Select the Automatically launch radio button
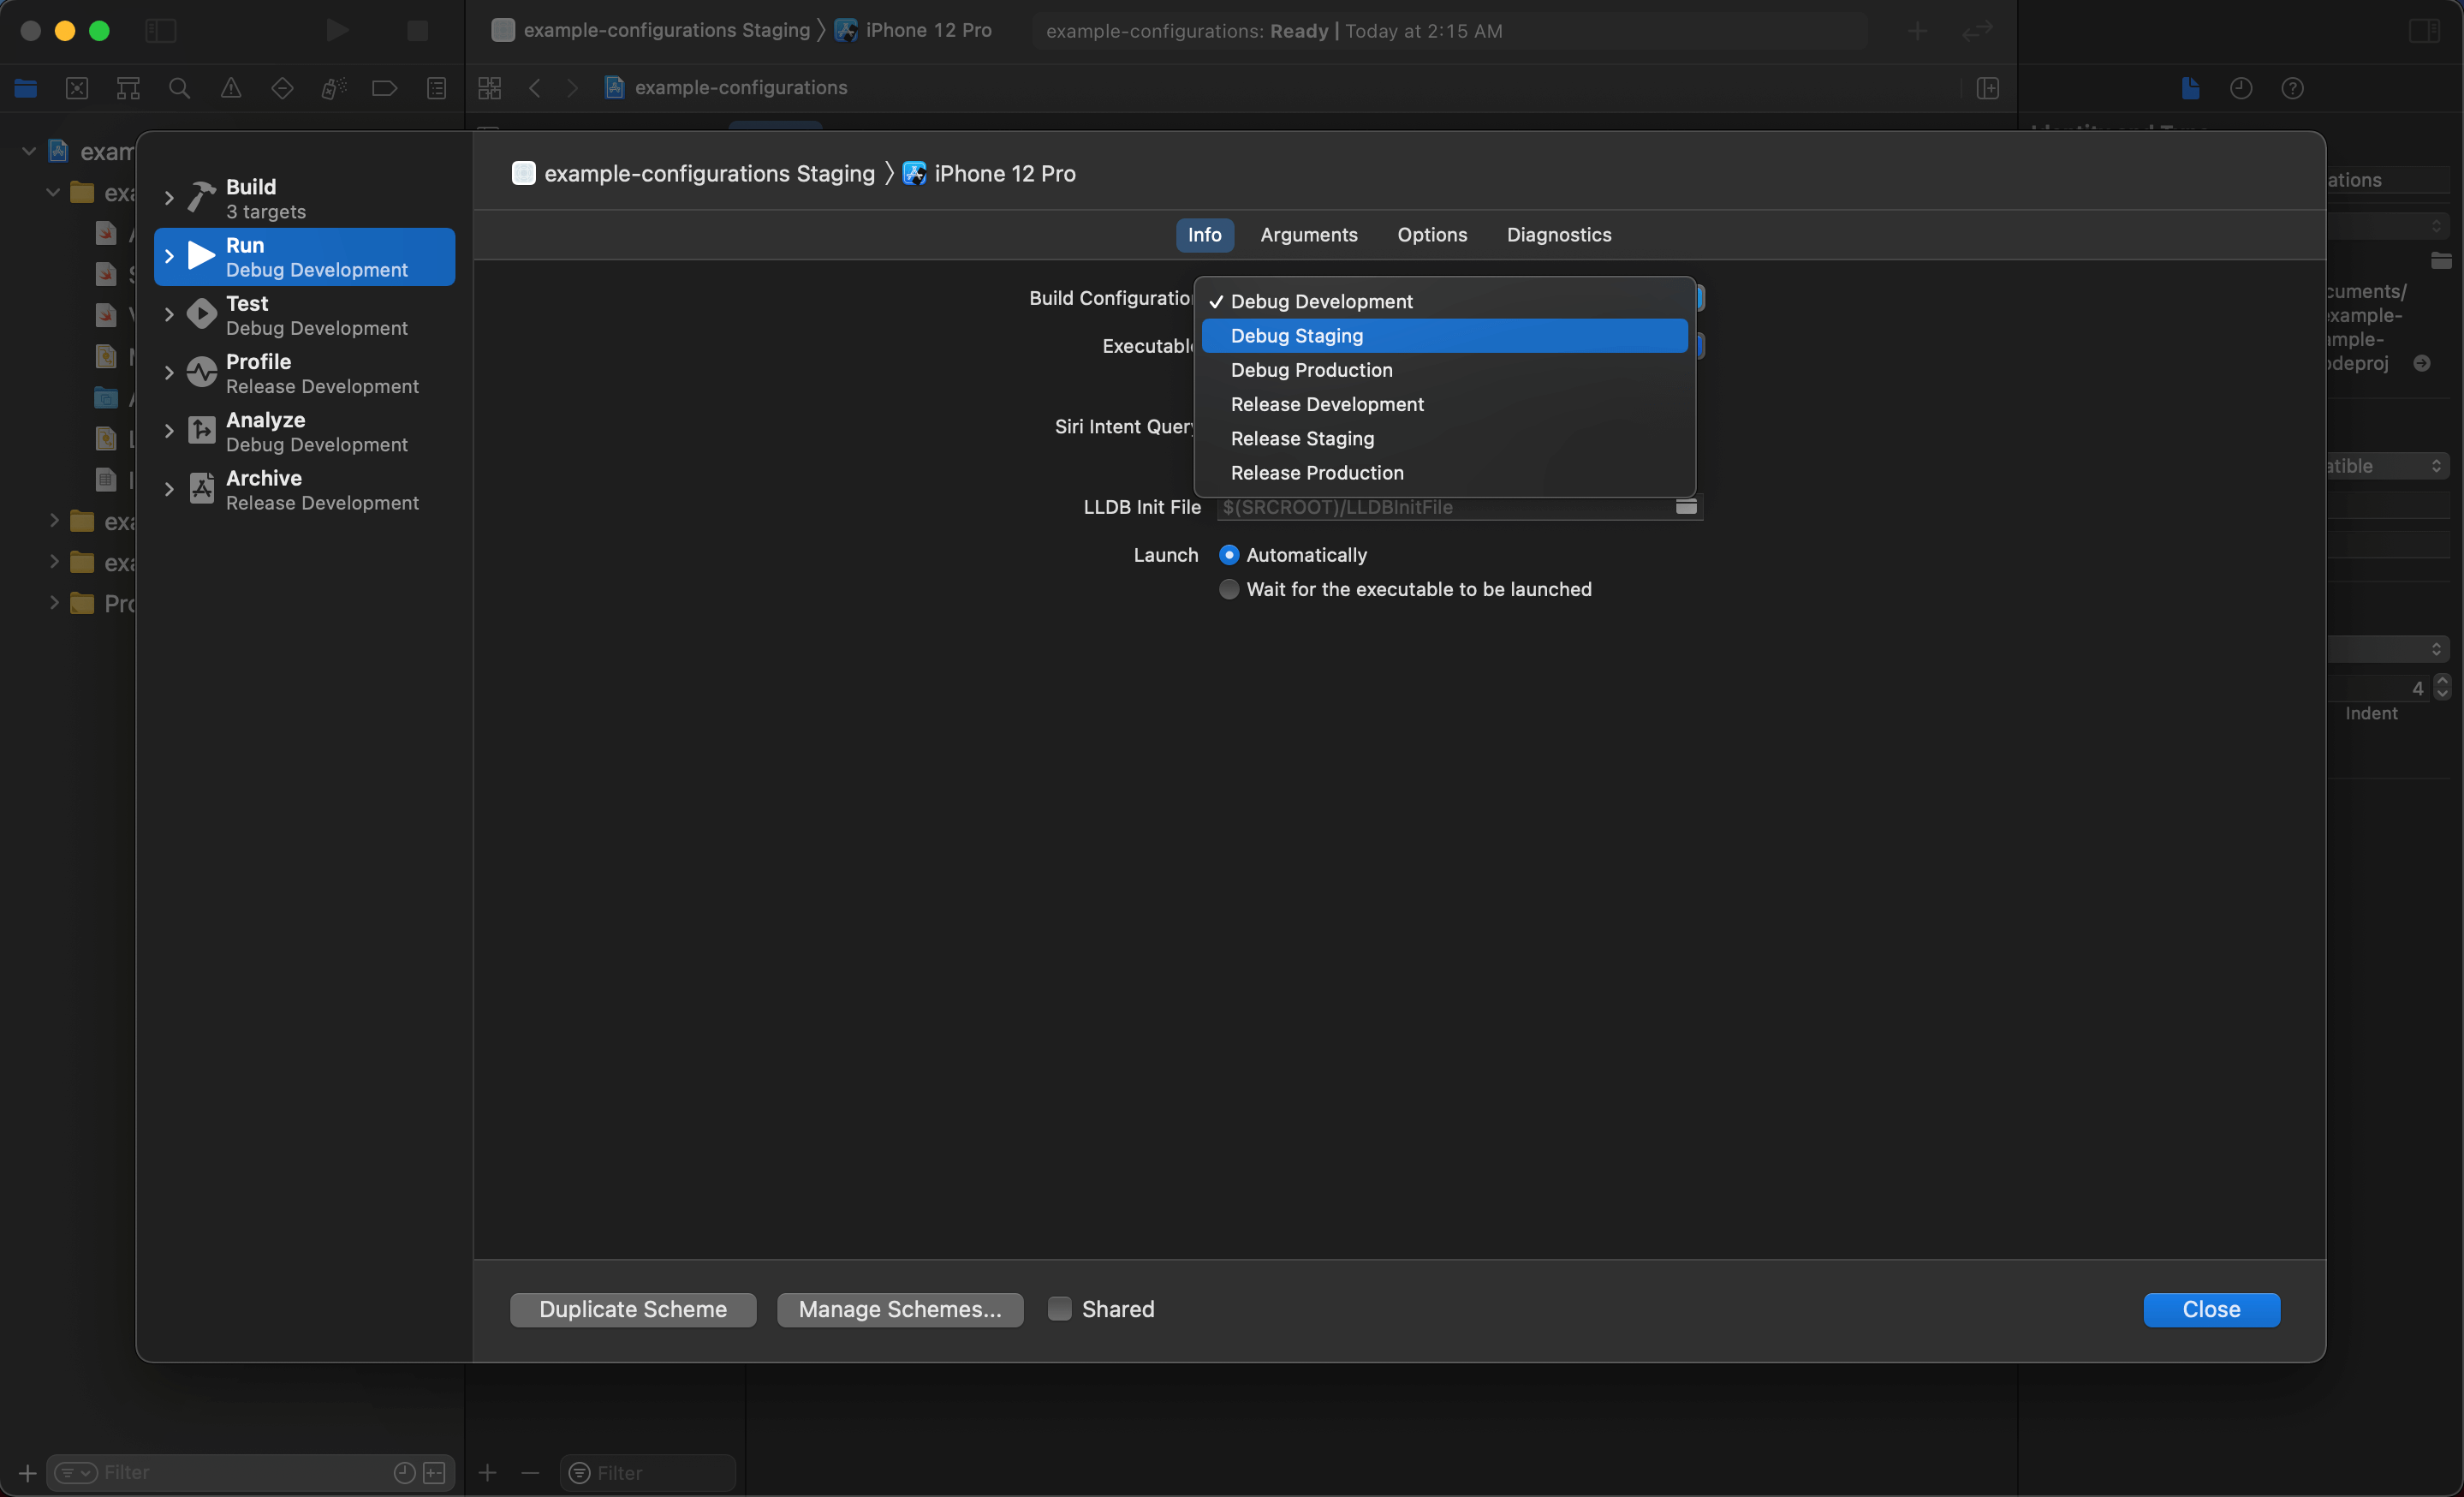 (x=1229, y=555)
